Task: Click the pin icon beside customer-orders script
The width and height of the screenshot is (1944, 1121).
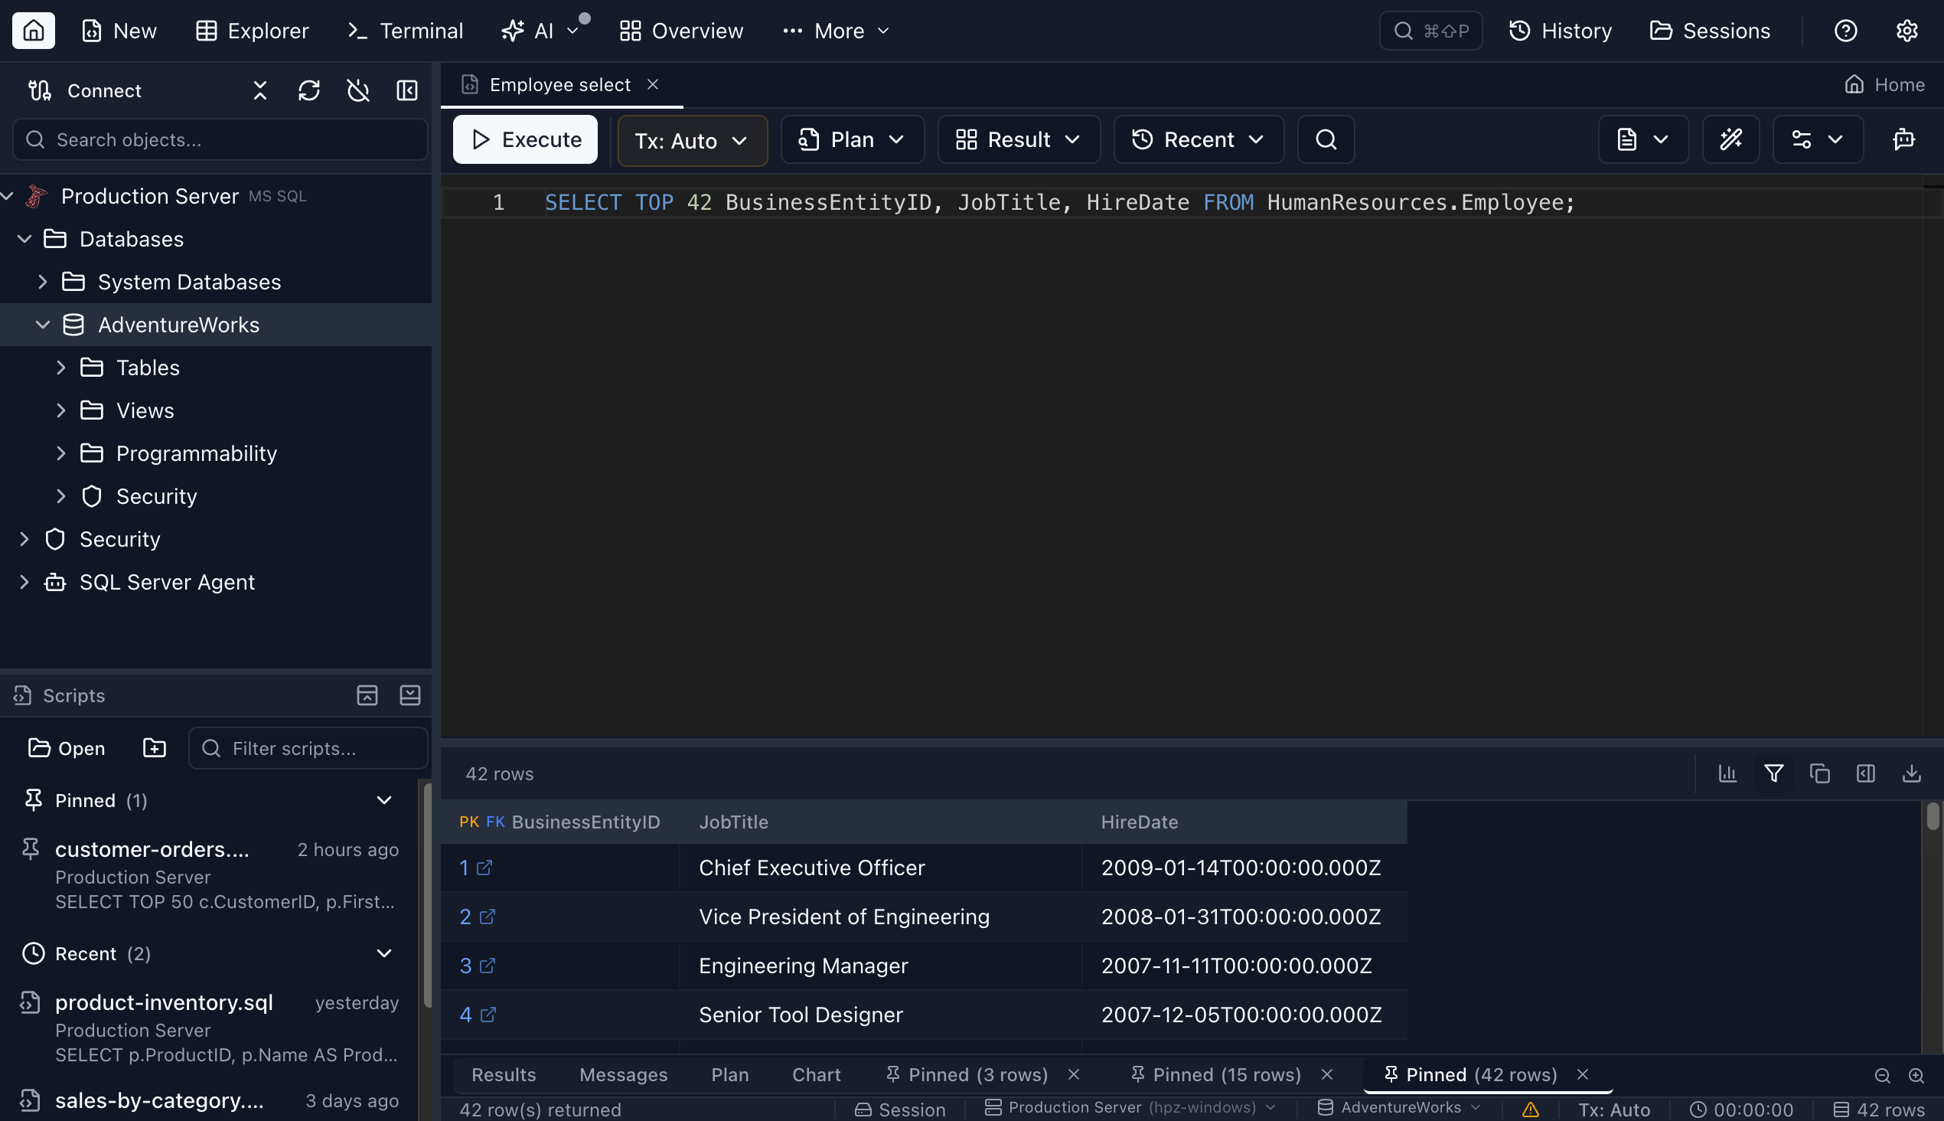Action: point(30,849)
